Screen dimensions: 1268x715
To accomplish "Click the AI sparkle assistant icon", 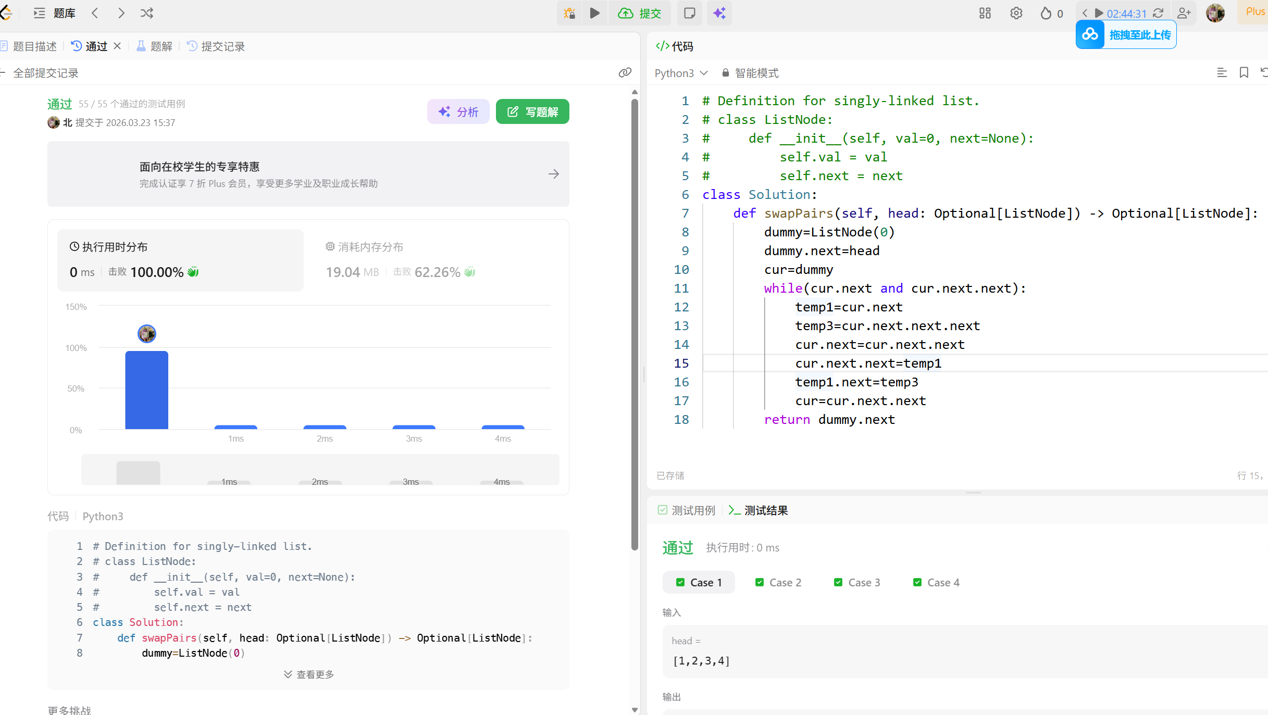I will click(719, 13).
